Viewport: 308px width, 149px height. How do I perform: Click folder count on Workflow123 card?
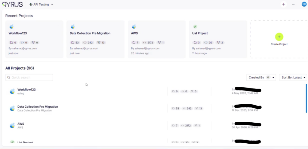13,43
